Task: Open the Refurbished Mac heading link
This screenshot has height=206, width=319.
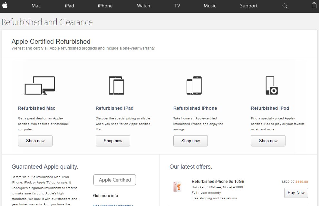Action: pyautogui.click(x=37, y=108)
